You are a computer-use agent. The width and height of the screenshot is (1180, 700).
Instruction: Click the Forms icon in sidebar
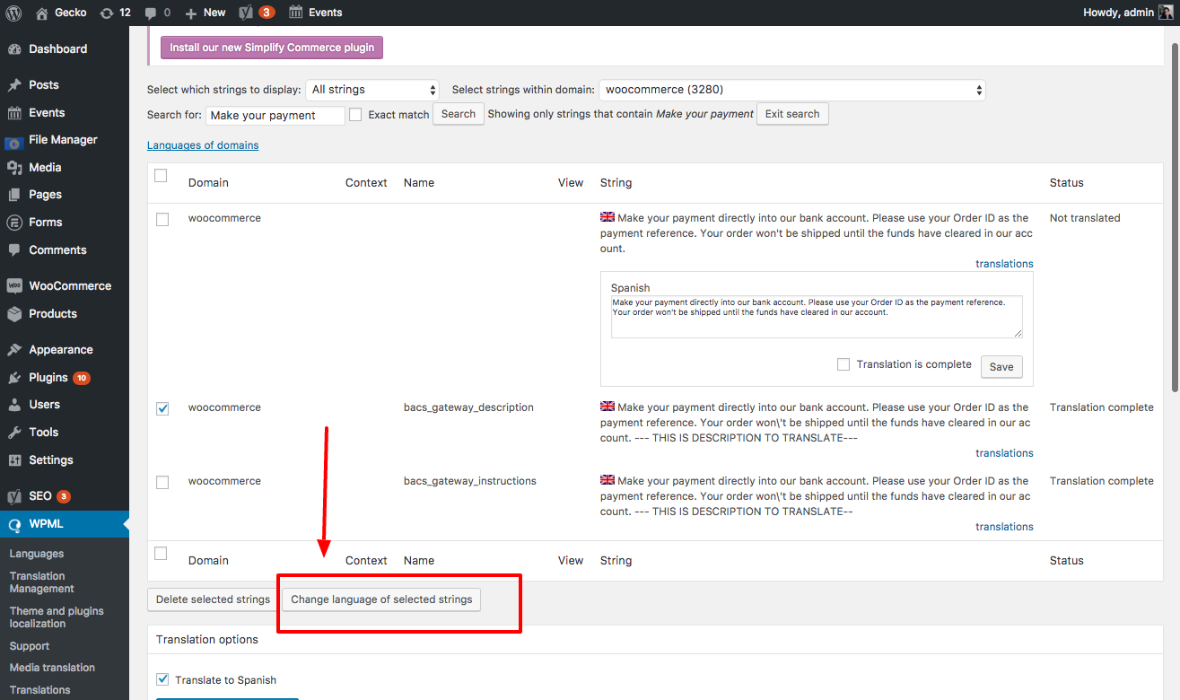14,223
